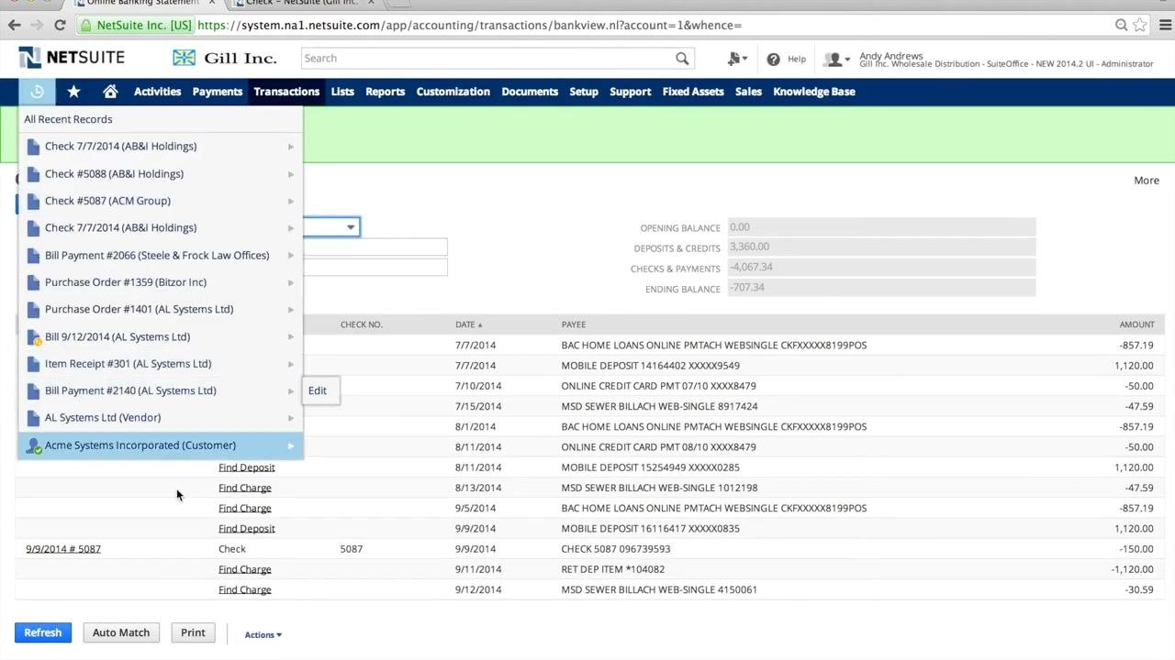Open the Transactions menu

pyautogui.click(x=286, y=92)
